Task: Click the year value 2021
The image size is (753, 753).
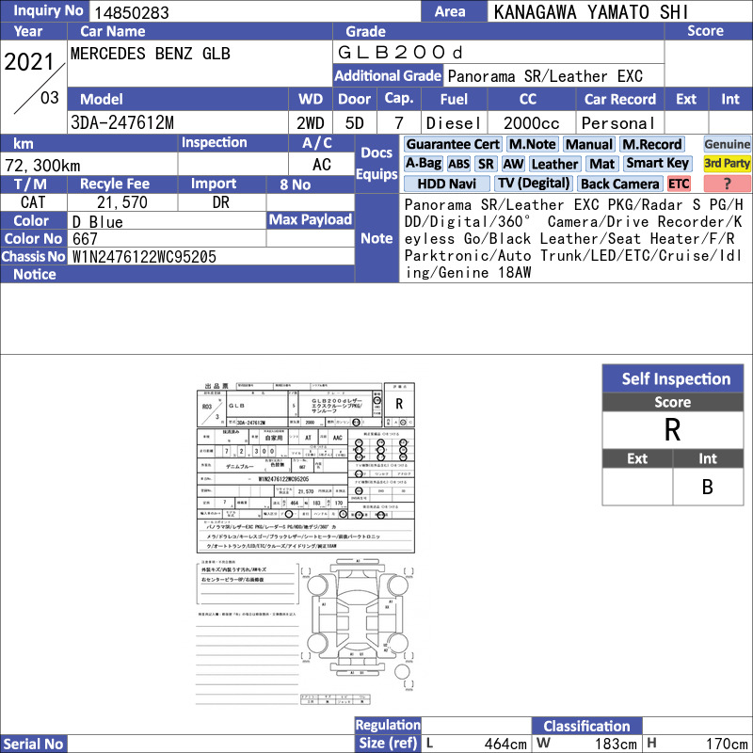Action: tap(29, 62)
